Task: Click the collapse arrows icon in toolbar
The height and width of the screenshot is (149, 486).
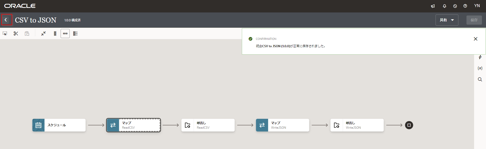Action: coord(43,34)
